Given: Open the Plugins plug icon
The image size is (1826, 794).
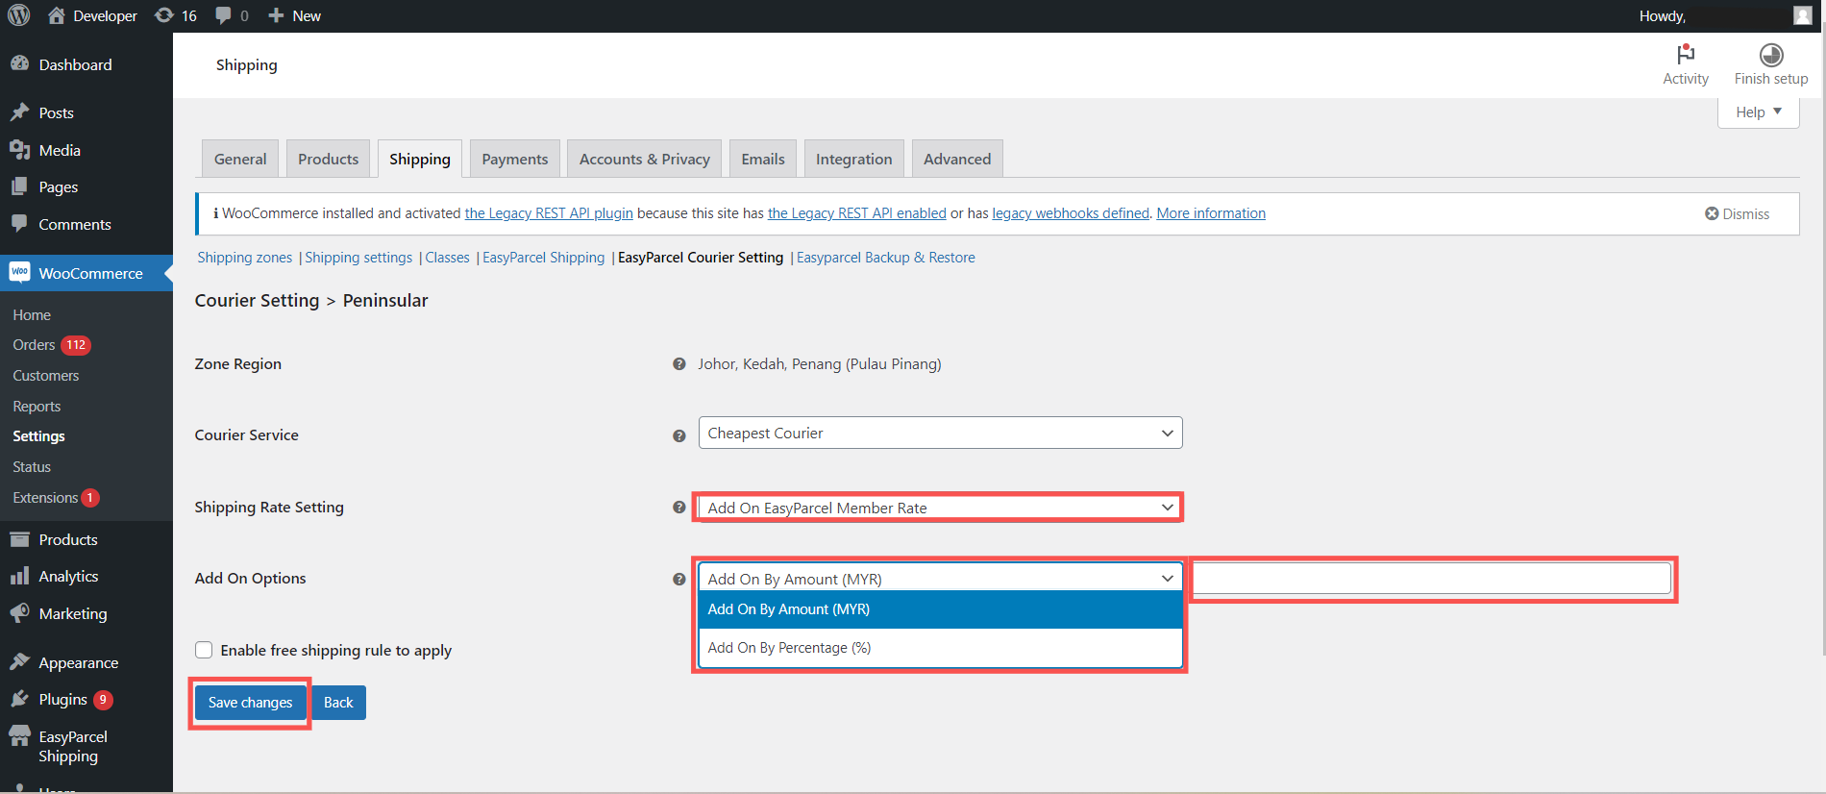Looking at the screenshot, I should pos(19,699).
